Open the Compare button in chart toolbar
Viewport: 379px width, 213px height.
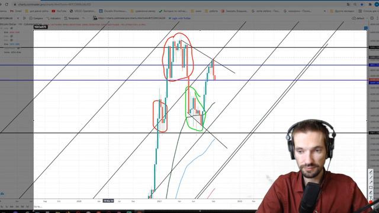tap(36, 18)
